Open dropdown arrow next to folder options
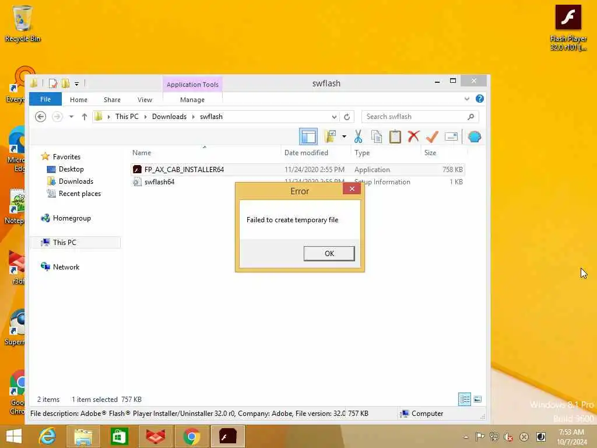Viewport: 597px width, 448px height. coord(344,136)
